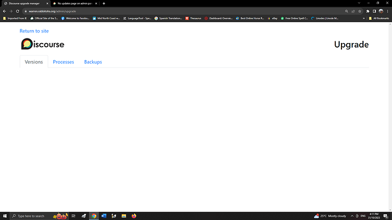392x220 pixels.
Task: Open a new browser tab
Action: tap(104, 3)
